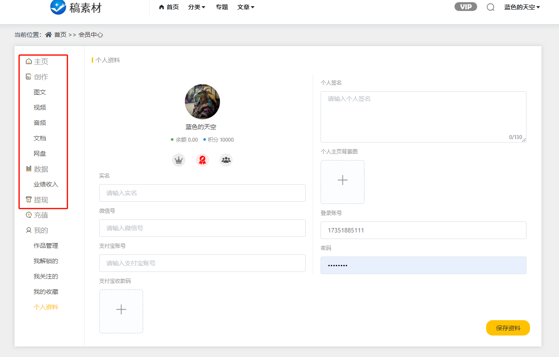559x357 pixels.
Task: Select 首页 in top navigation
Action: [x=169, y=7]
